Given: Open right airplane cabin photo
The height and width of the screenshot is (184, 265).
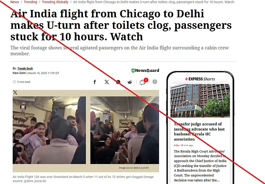Looking at the screenshot, I should pyautogui.click(x=124, y=130).
